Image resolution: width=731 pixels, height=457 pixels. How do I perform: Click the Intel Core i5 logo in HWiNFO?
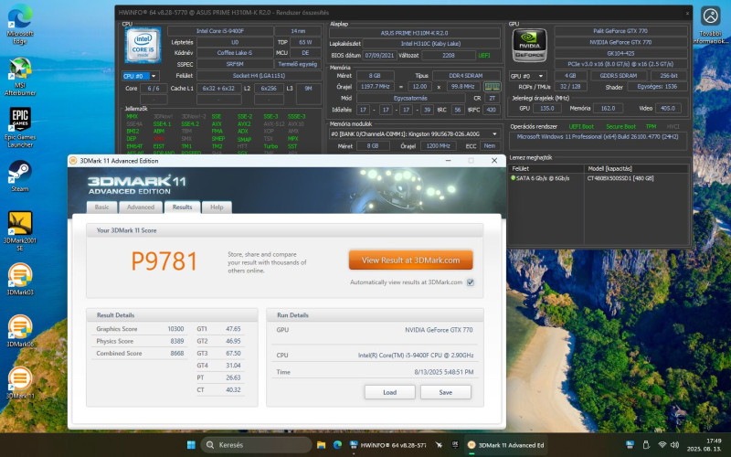[143, 45]
